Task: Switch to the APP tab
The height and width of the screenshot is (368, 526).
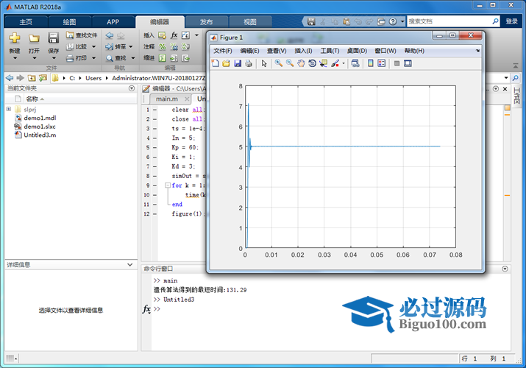Action: coord(113,22)
